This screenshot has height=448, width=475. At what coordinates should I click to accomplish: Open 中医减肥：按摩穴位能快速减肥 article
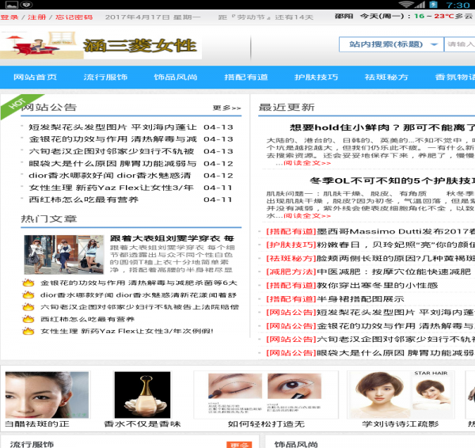(x=393, y=271)
